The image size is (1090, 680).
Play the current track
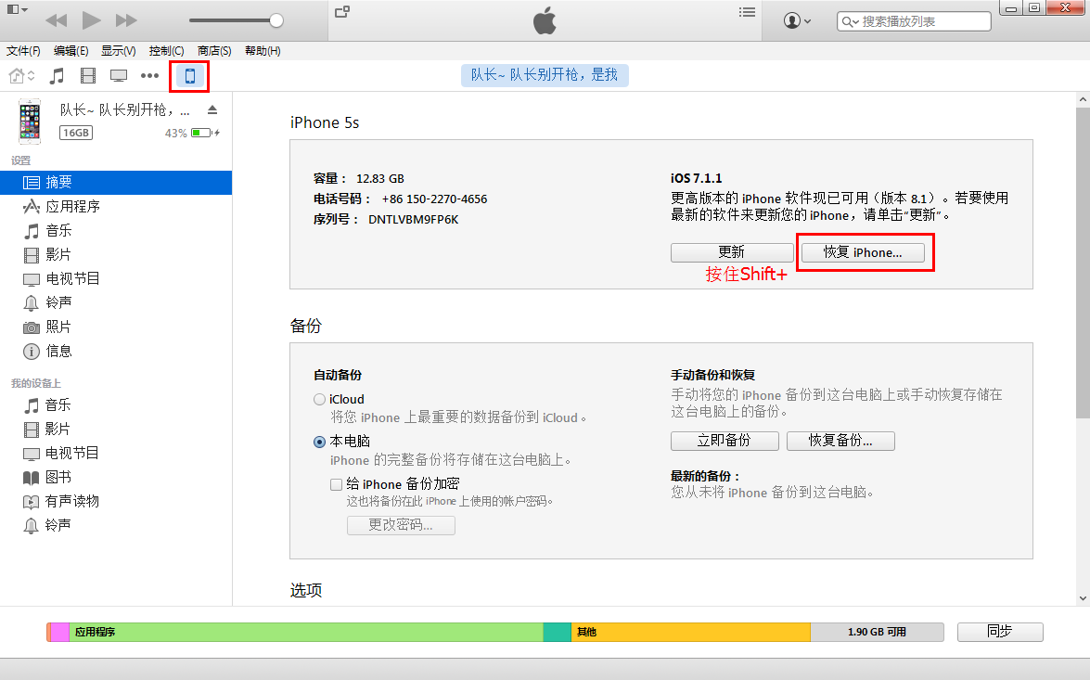point(91,20)
